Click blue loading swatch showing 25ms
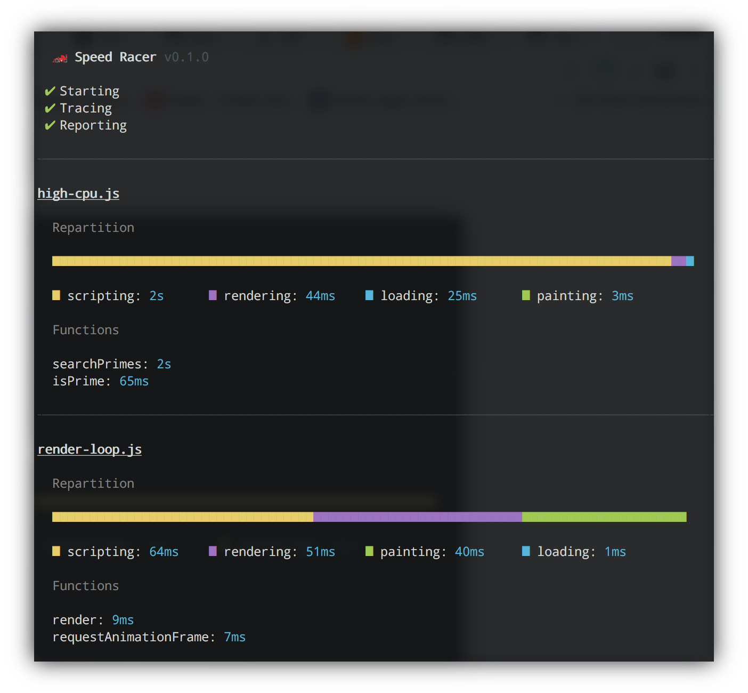 [x=369, y=295]
